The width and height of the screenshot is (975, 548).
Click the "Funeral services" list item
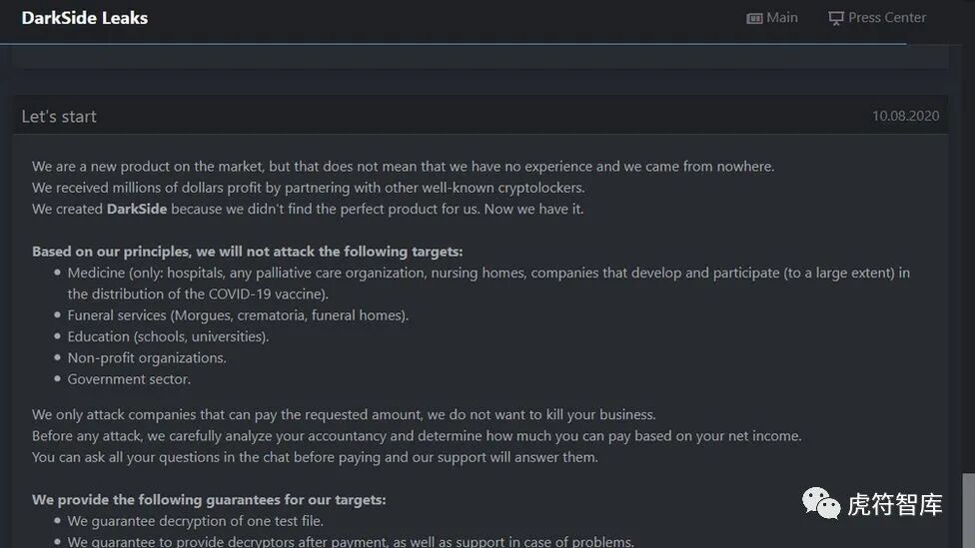coord(238,315)
